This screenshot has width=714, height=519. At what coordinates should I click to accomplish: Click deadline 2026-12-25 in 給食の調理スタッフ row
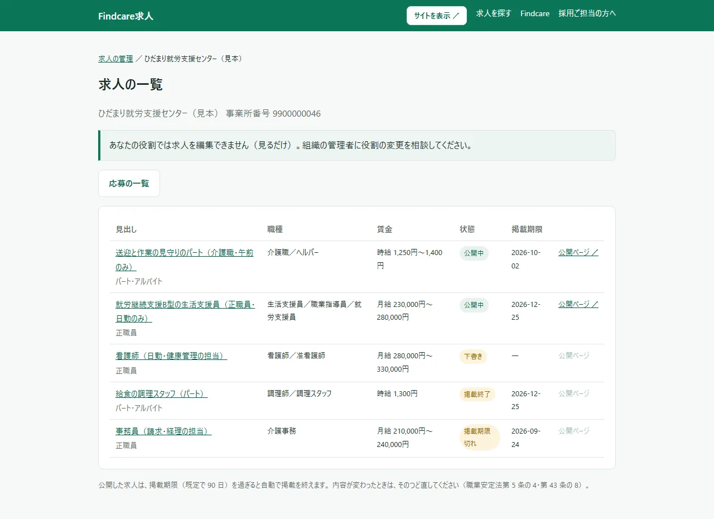[526, 400]
